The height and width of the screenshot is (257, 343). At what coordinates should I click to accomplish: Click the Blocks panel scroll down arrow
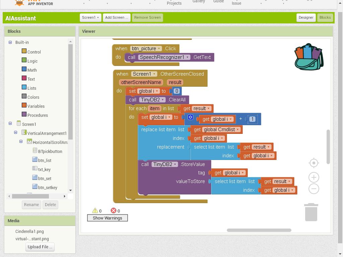coord(70,190)
